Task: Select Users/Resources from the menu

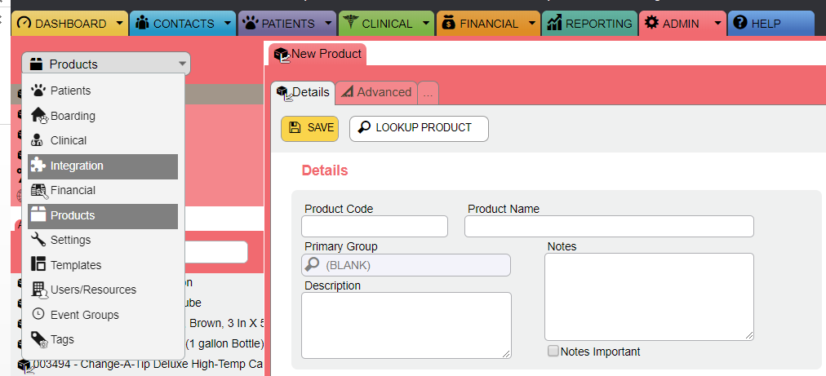Action: (x=93, y=290)
